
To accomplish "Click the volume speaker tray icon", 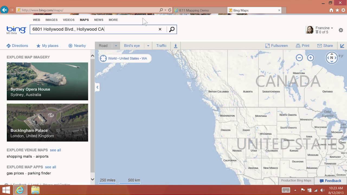I will (x=322, y=190).
